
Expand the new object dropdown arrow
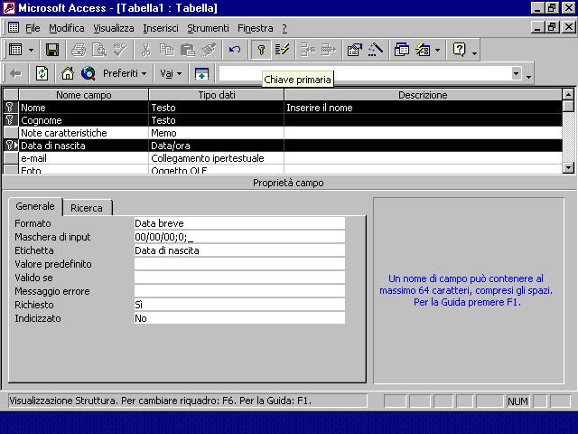click(x=437, y=50)
